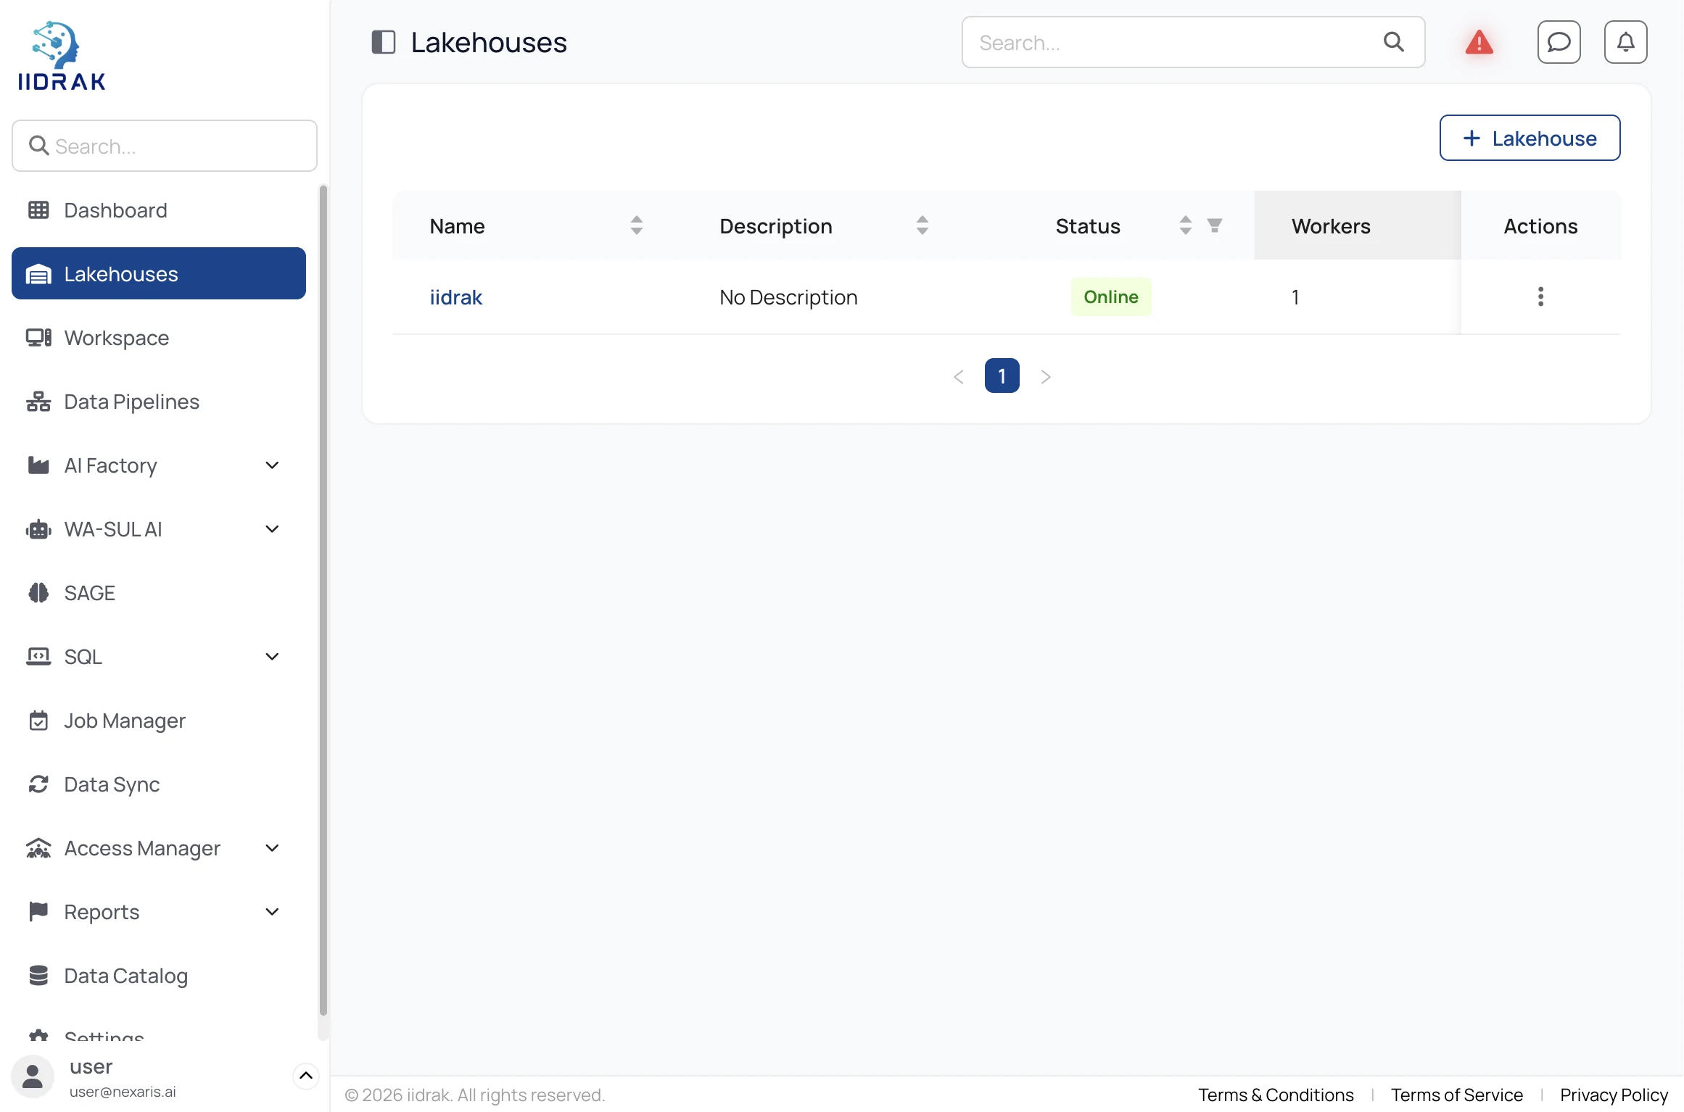Expand the user profile menu arrow
The width and height of the screenshot is (1684, 1112).
[x=306, y=1076]
